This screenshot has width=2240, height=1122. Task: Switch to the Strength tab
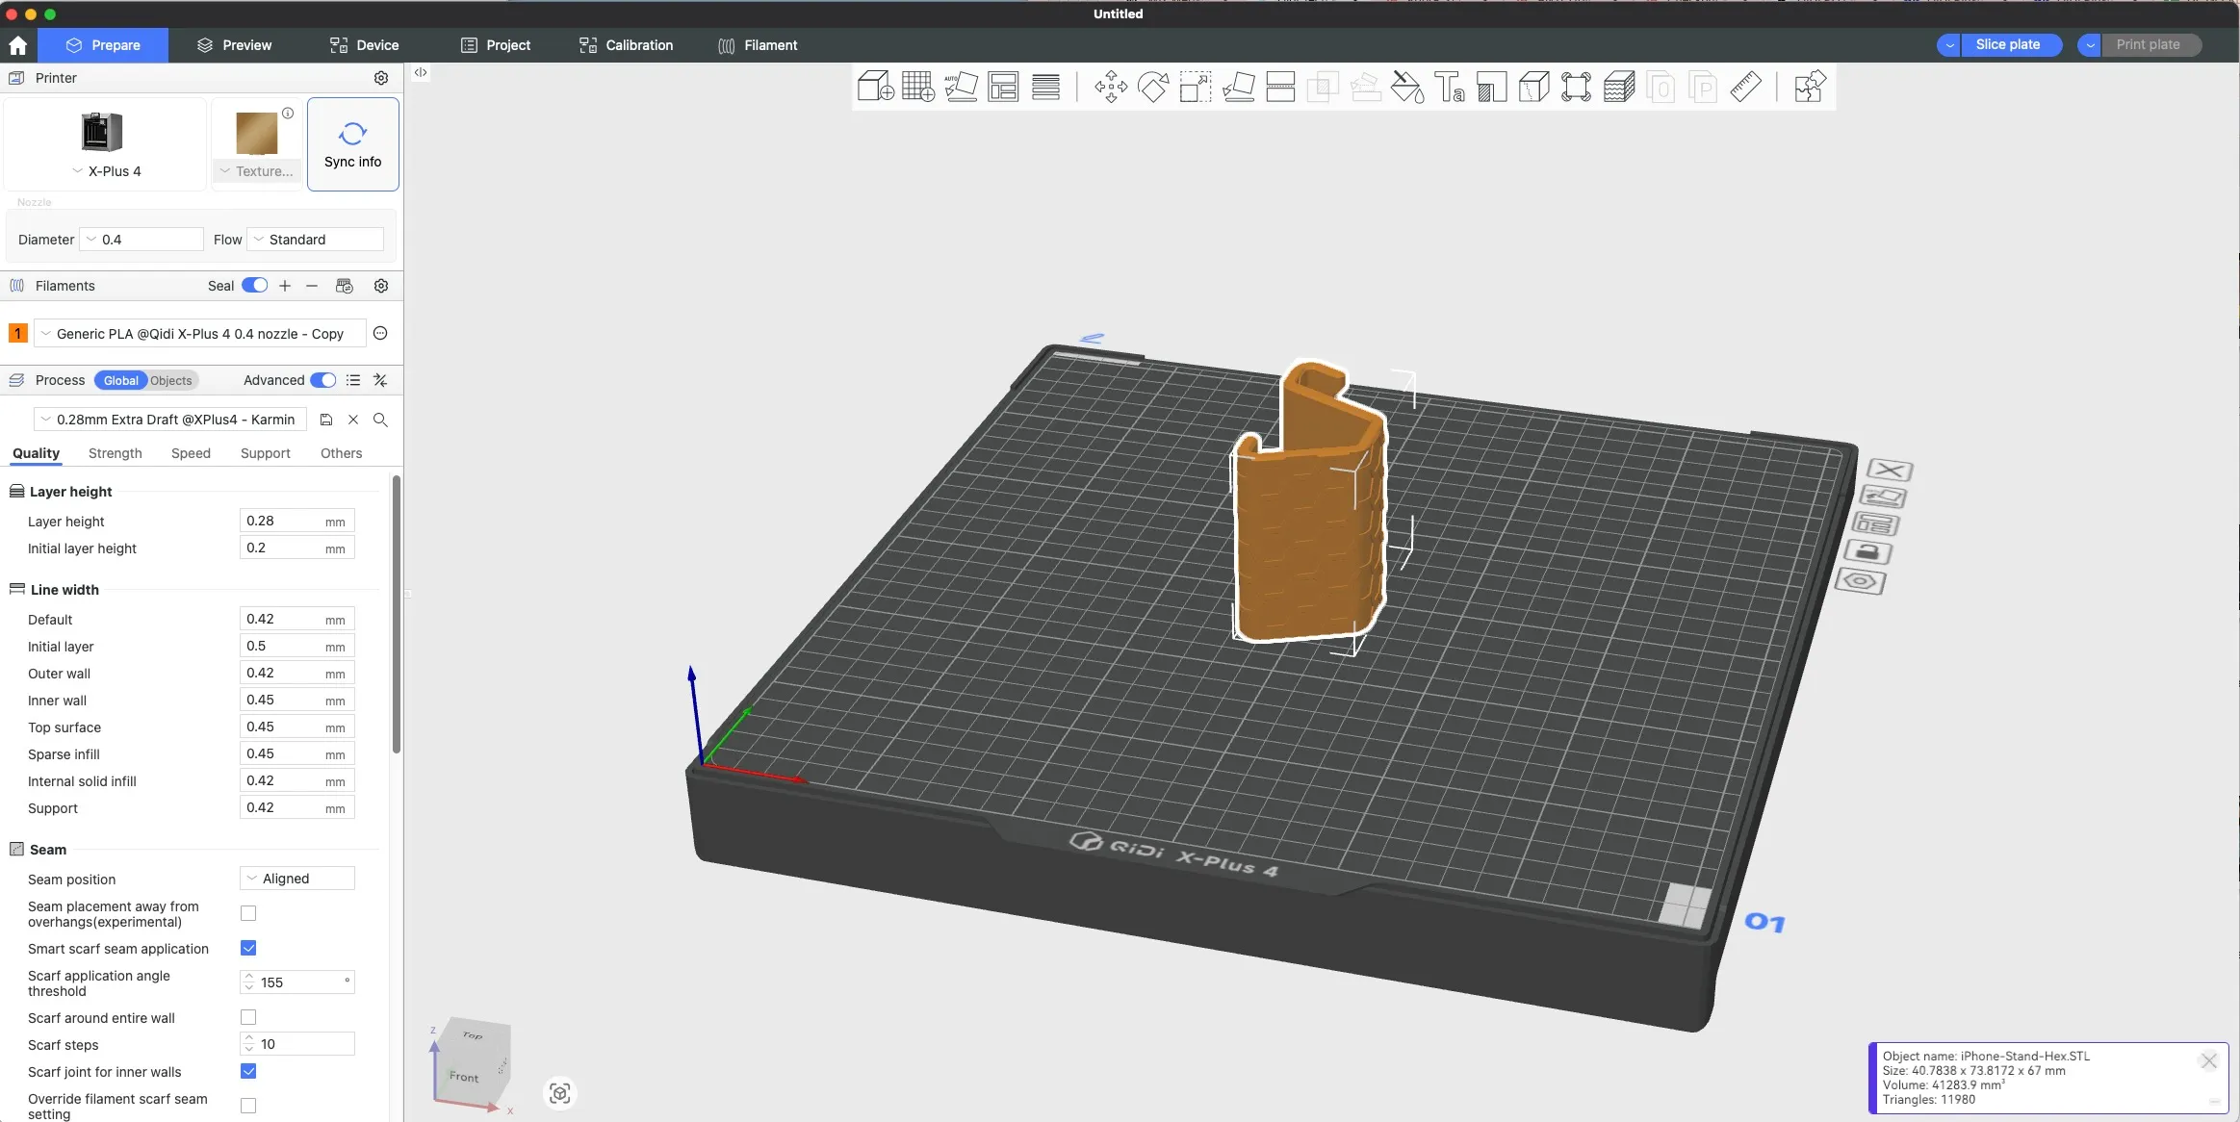[x=115, y=453]
